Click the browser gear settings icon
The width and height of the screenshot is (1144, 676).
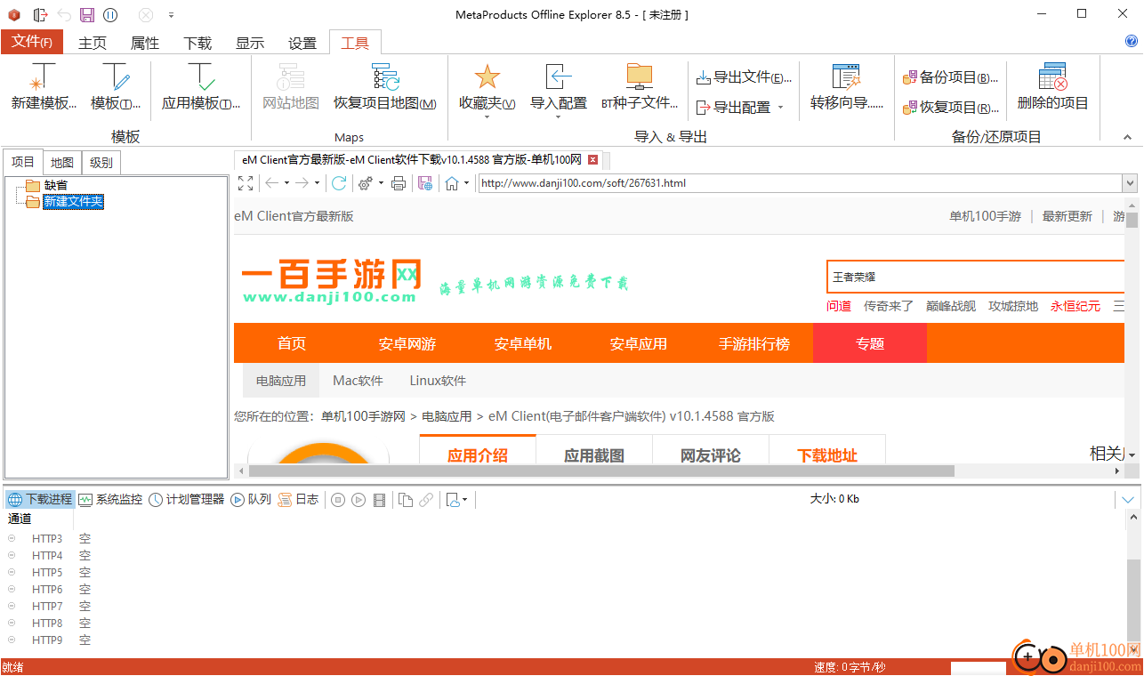pos(365,183)
